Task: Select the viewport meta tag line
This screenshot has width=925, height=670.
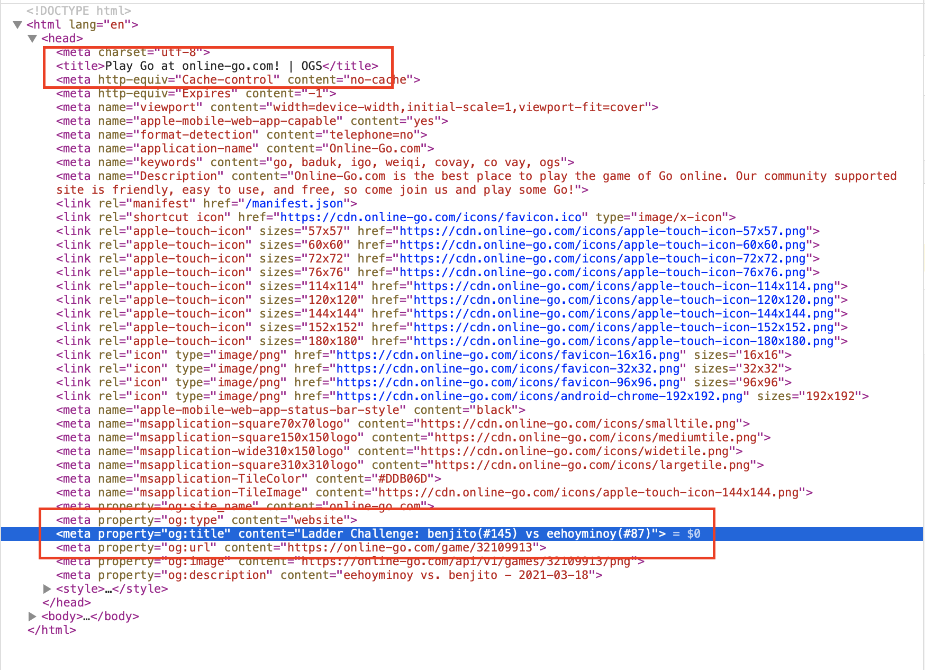Action: (x=357, y=107)
